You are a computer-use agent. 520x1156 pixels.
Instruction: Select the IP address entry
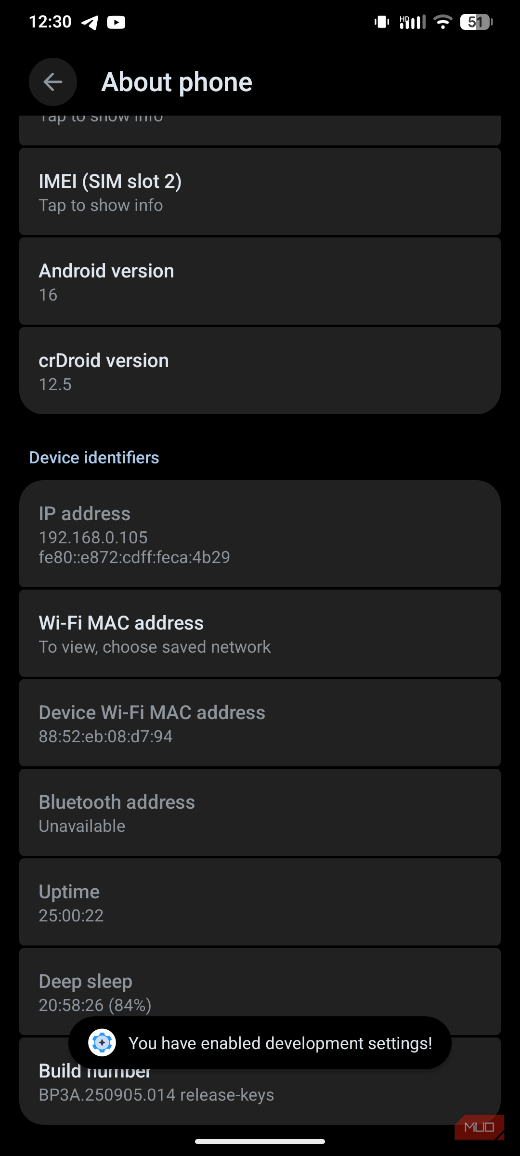point(260,534)
